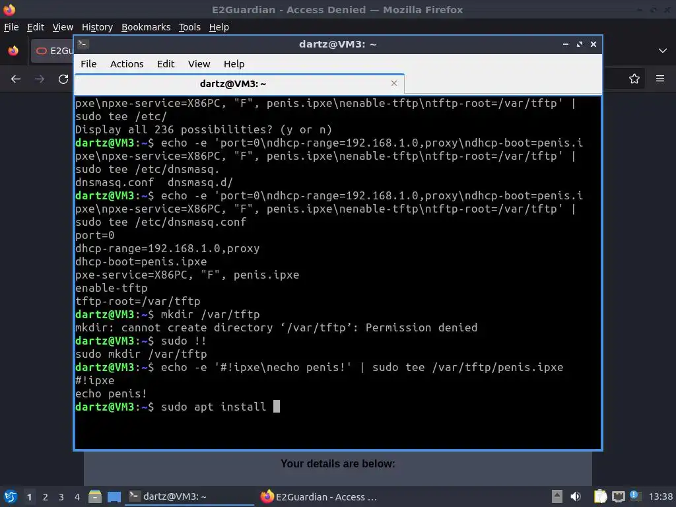Open the network status tray icon

click(x=618, y=497)
